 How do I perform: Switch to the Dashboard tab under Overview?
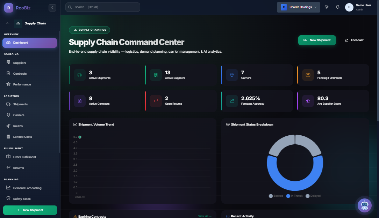point(30,43)
